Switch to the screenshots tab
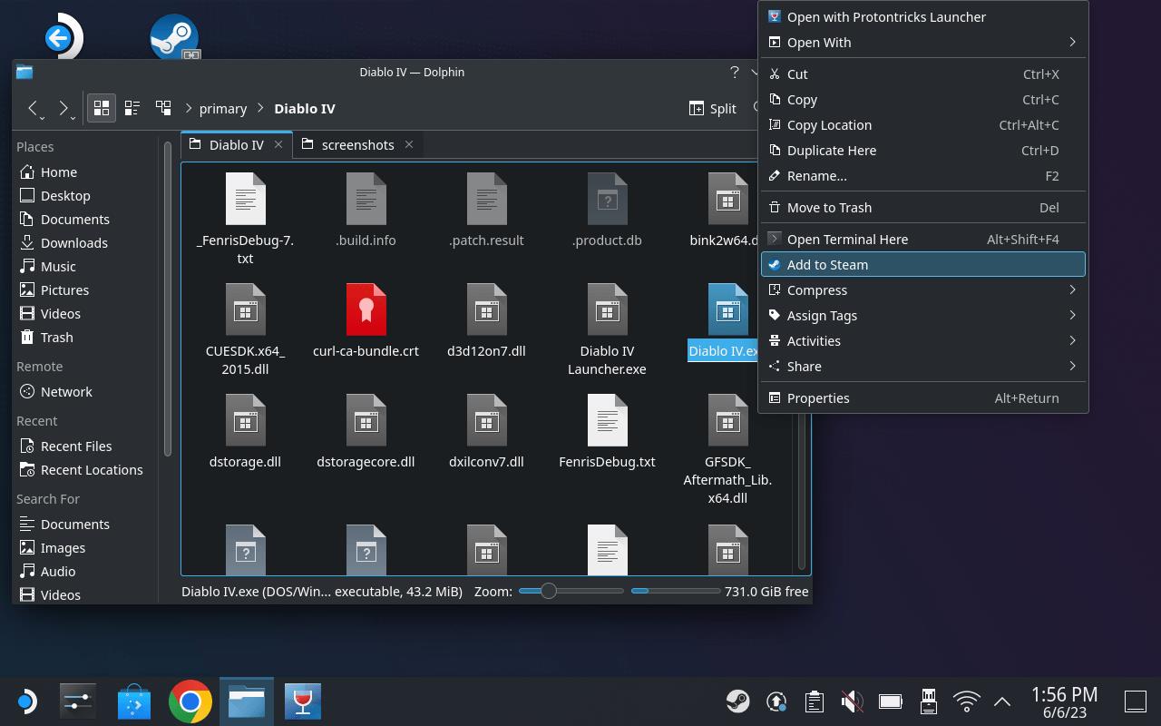The image size is (1161, 726). click(x=357, y=145)
